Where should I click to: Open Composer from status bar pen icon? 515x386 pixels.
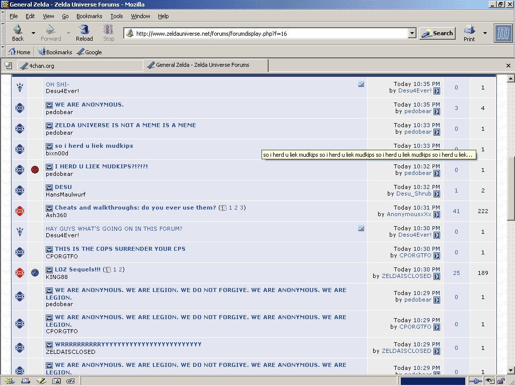click(x=41, y=381)
